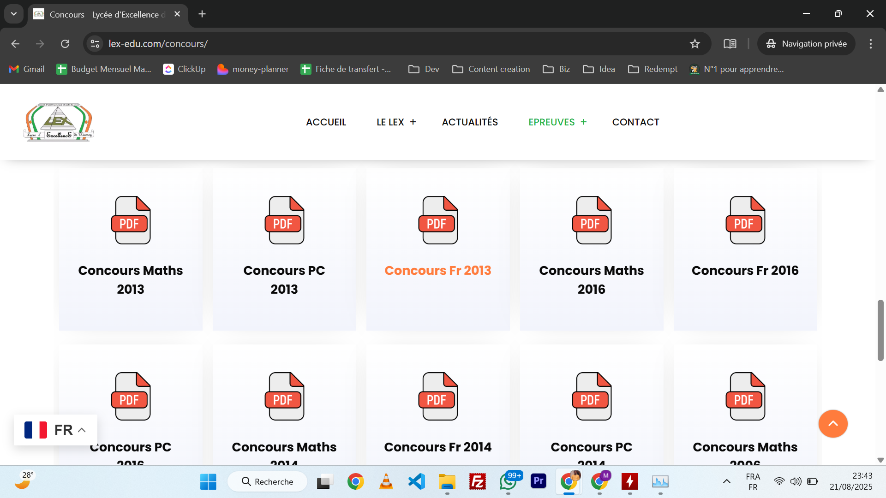Open FileZilla from the taskbar
Viewport: 886px width, 498px height.
477,481
